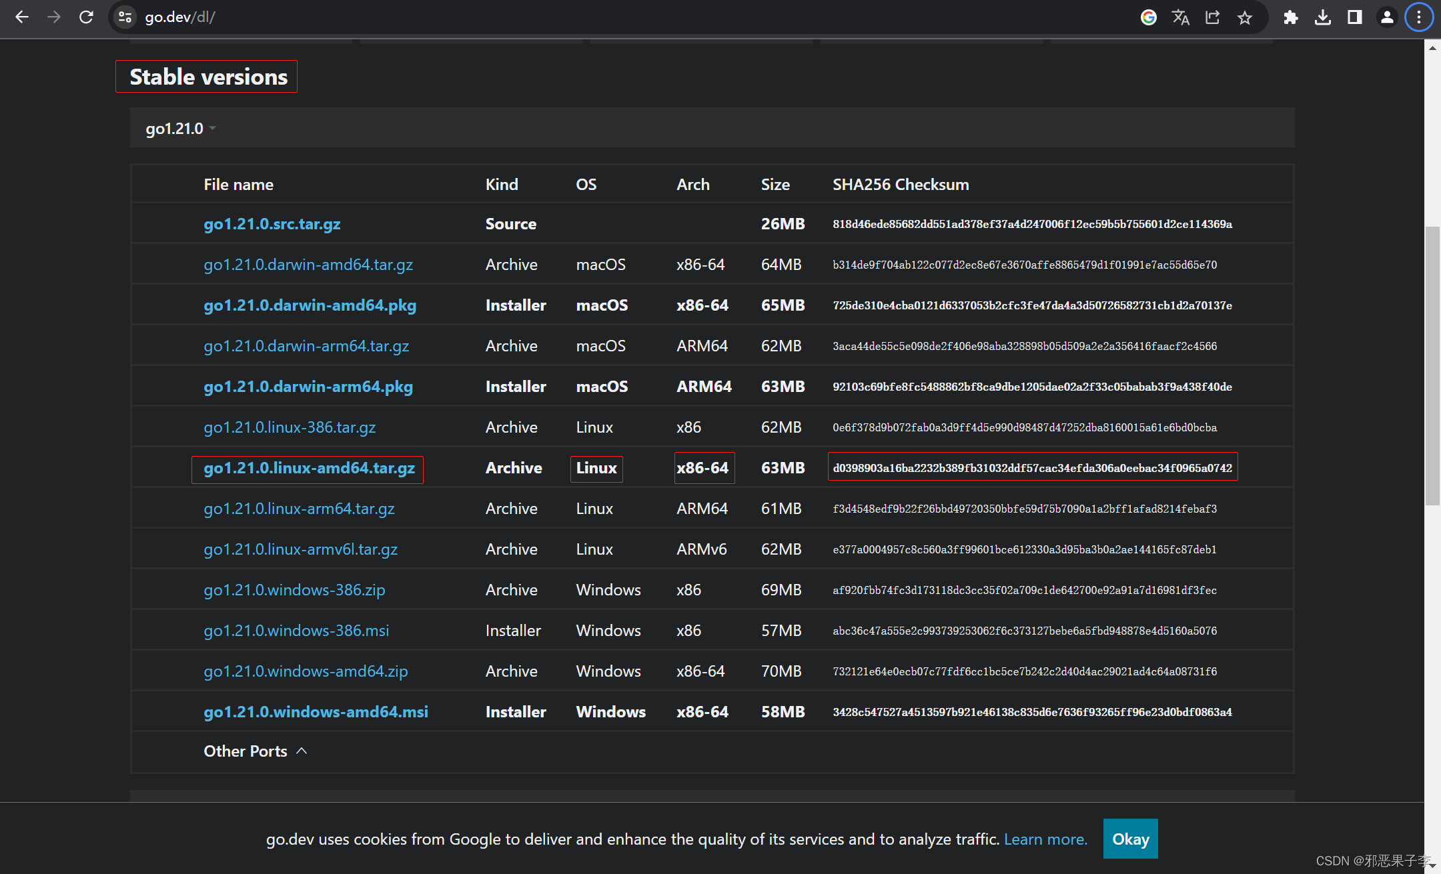The image size is (1441, 874).
Task: Open the site information icon in address bar
Action: [125, 17]
